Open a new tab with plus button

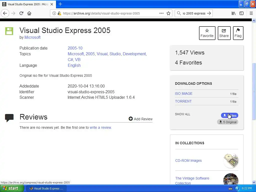point(60,4)
